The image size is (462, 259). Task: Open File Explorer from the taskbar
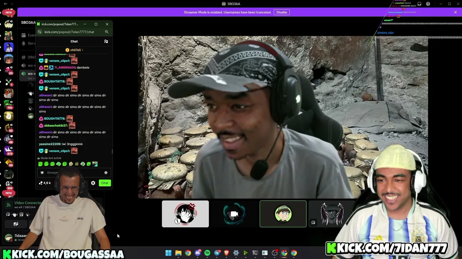(x=178, y=253)
